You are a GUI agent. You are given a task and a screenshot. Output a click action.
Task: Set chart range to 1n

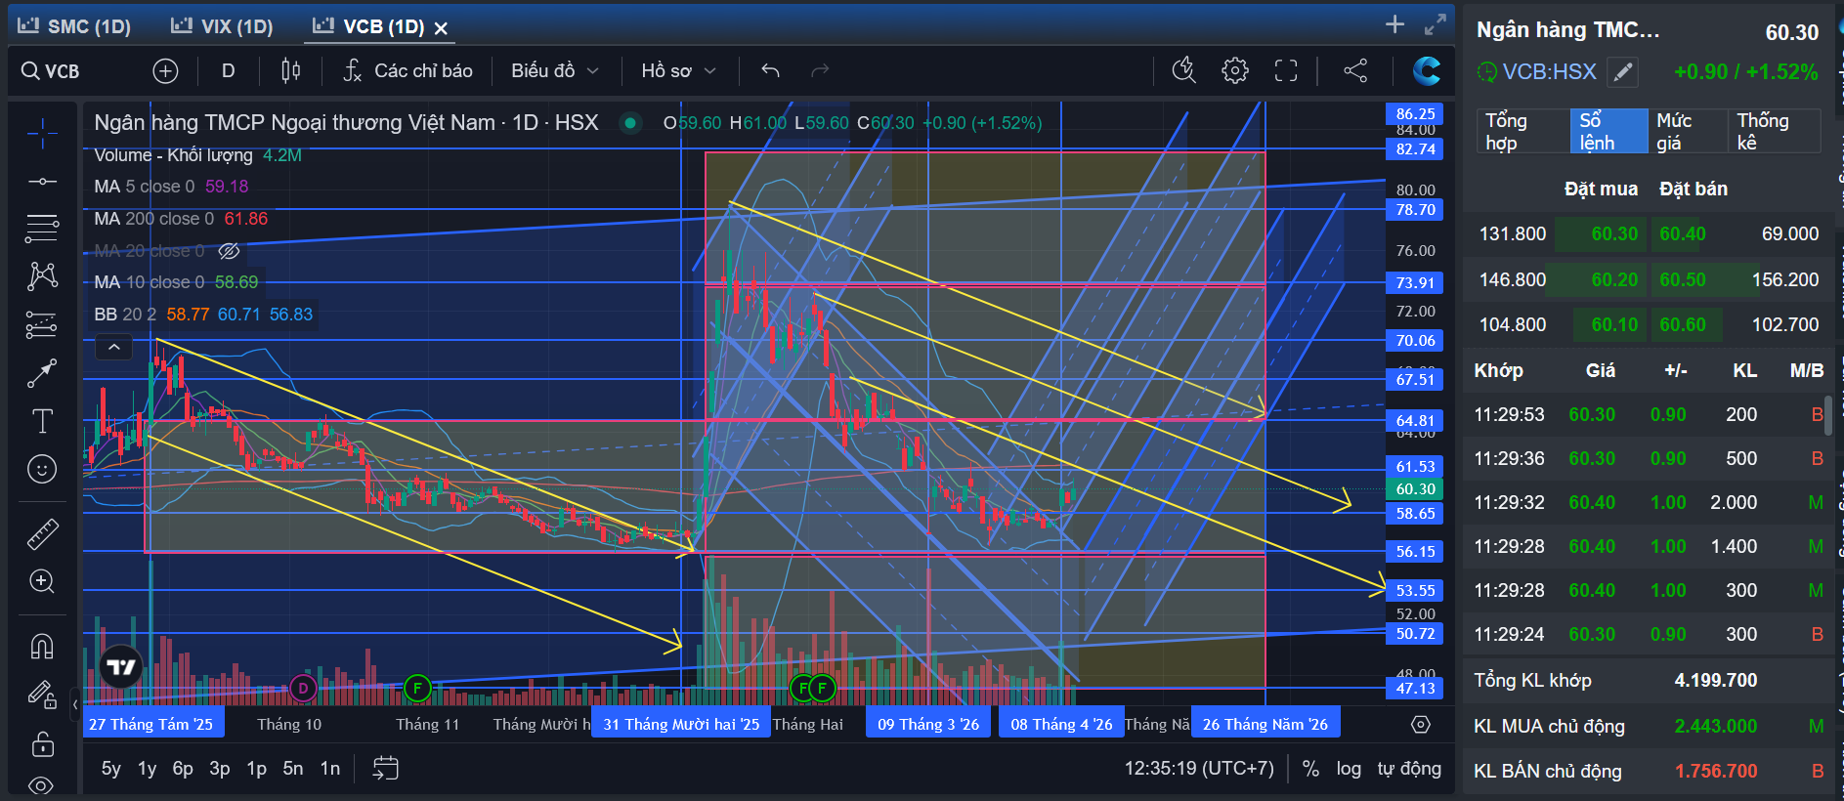(330, 769)
